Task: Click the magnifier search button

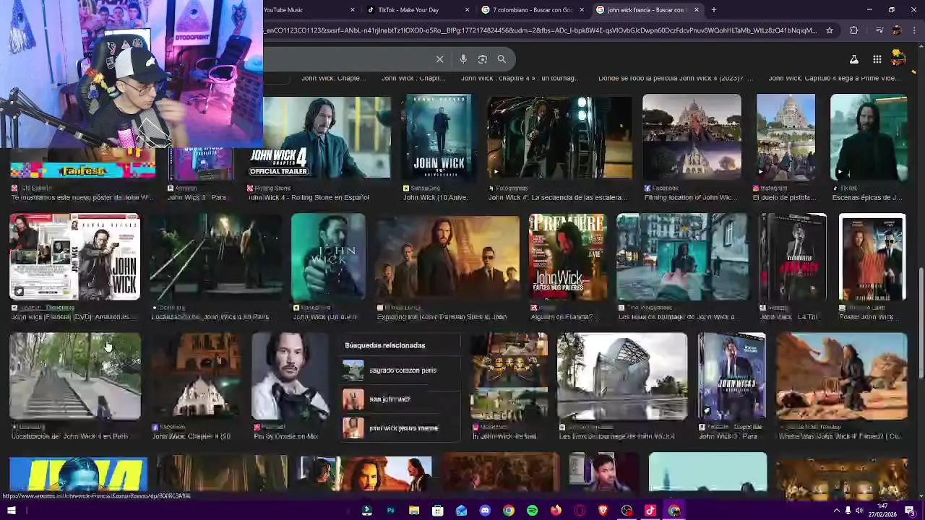Action: click(502, 59)
